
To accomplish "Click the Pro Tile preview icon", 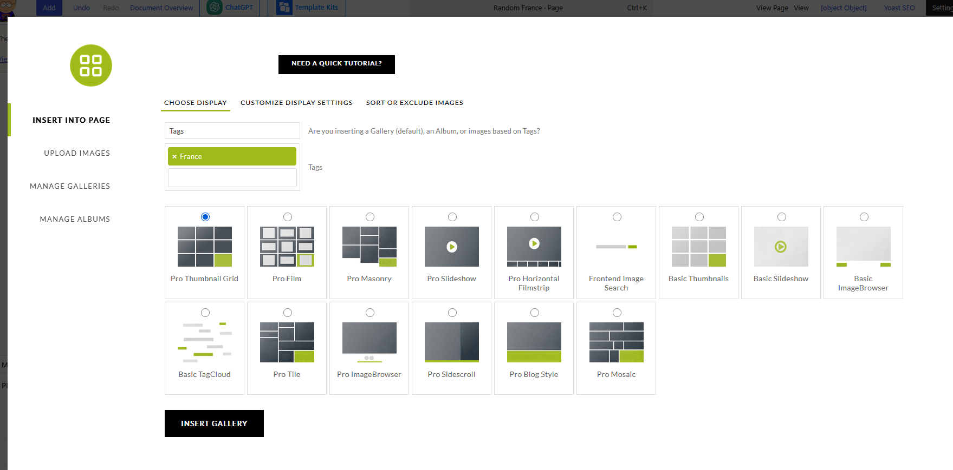I will (287, 342).
